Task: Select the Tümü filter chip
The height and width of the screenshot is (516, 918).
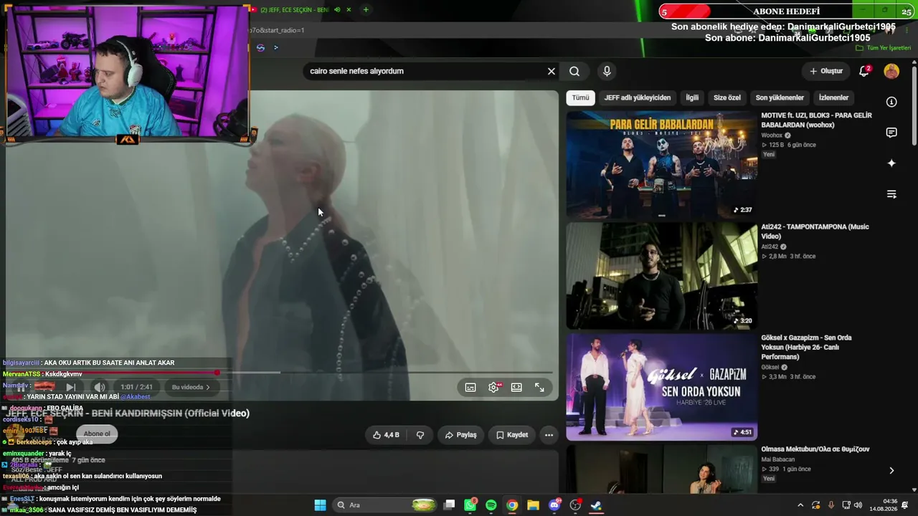Action: coord(580,97)
